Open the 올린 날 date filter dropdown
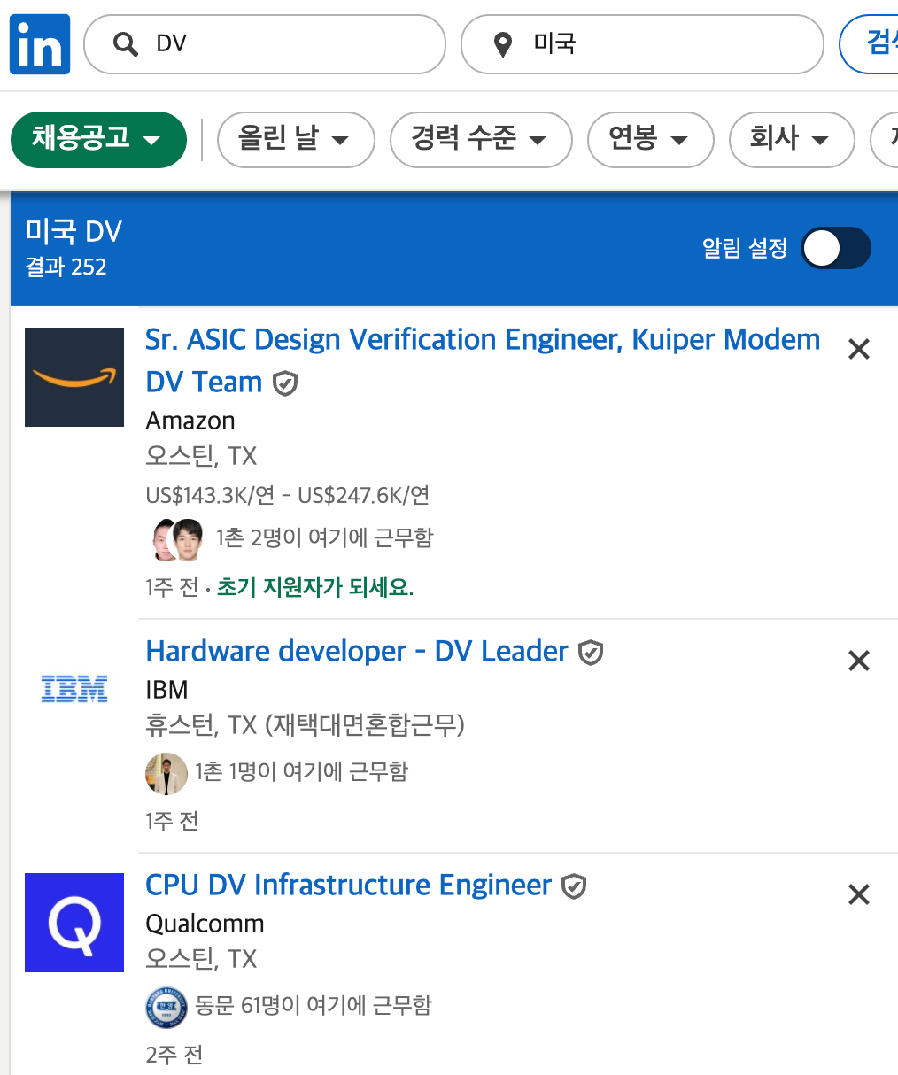The width and height of the screenshot is (898, 1075). click(x=296, y=140)
